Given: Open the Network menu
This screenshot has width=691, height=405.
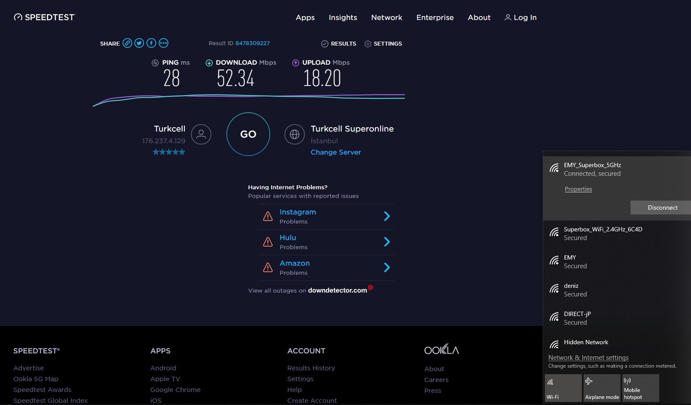Looking at the screenshot, I should pyautogui.click(x=387, y=17).
